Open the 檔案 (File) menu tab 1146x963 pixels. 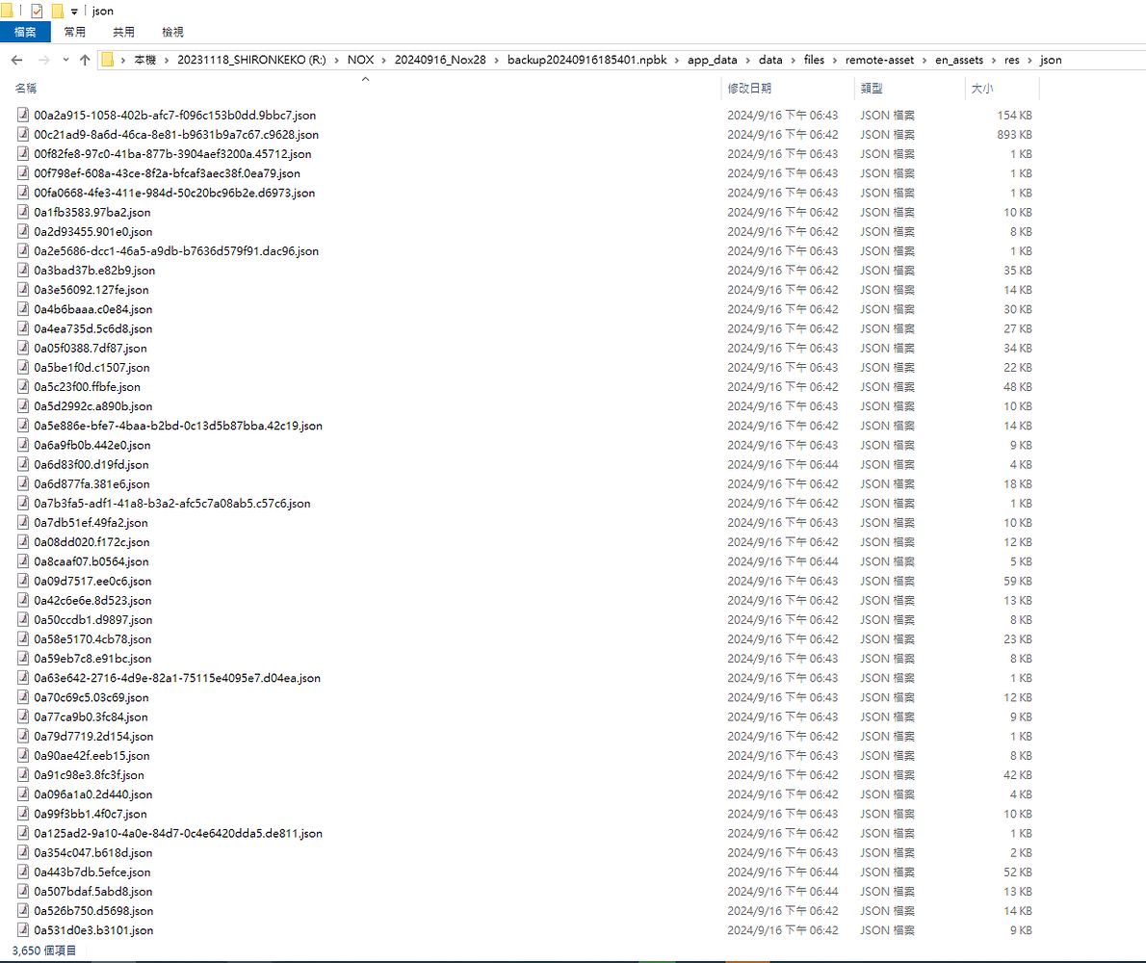pos(24,32)
